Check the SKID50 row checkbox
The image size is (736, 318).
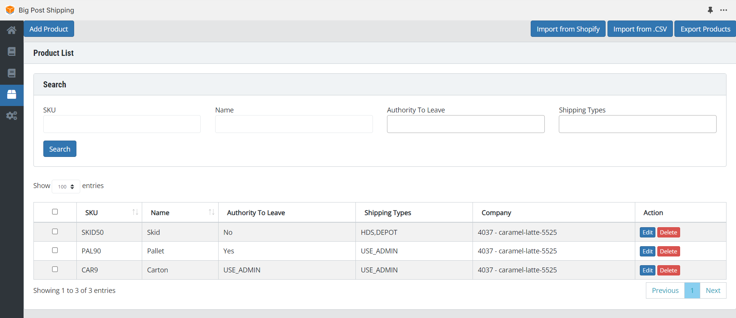pos(55,231)
